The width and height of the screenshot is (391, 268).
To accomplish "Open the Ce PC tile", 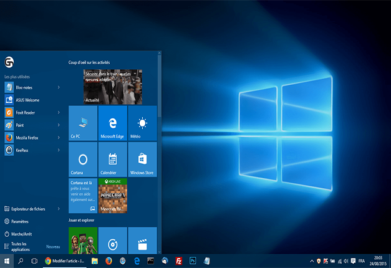I will click(x=83, y=123).
